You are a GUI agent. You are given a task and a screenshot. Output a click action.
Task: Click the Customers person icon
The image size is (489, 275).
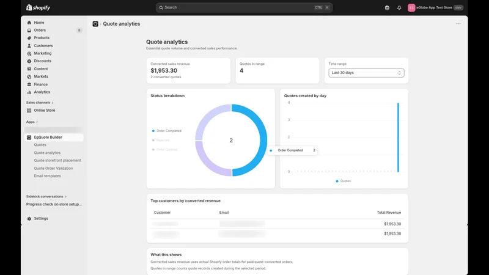(x=29, y=45)
